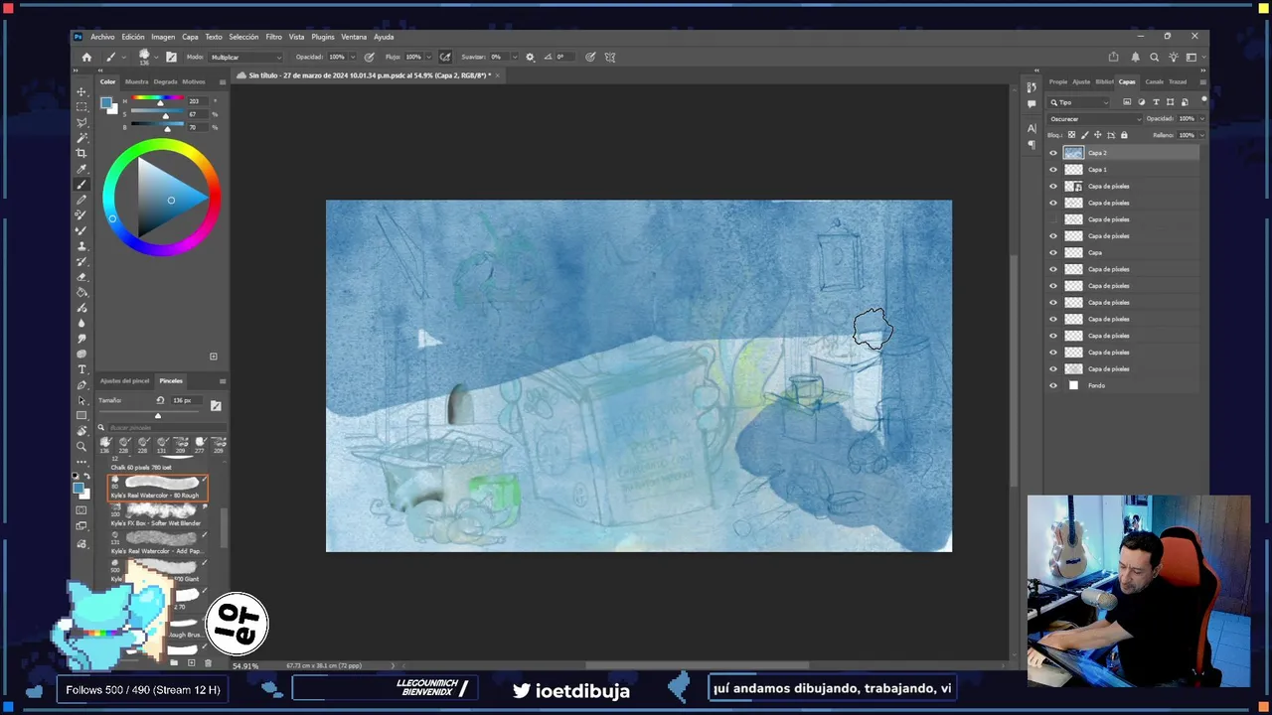1272x715 pixels.
Task: Switch to the Canale tab
Action: [x=1154, y=81]
